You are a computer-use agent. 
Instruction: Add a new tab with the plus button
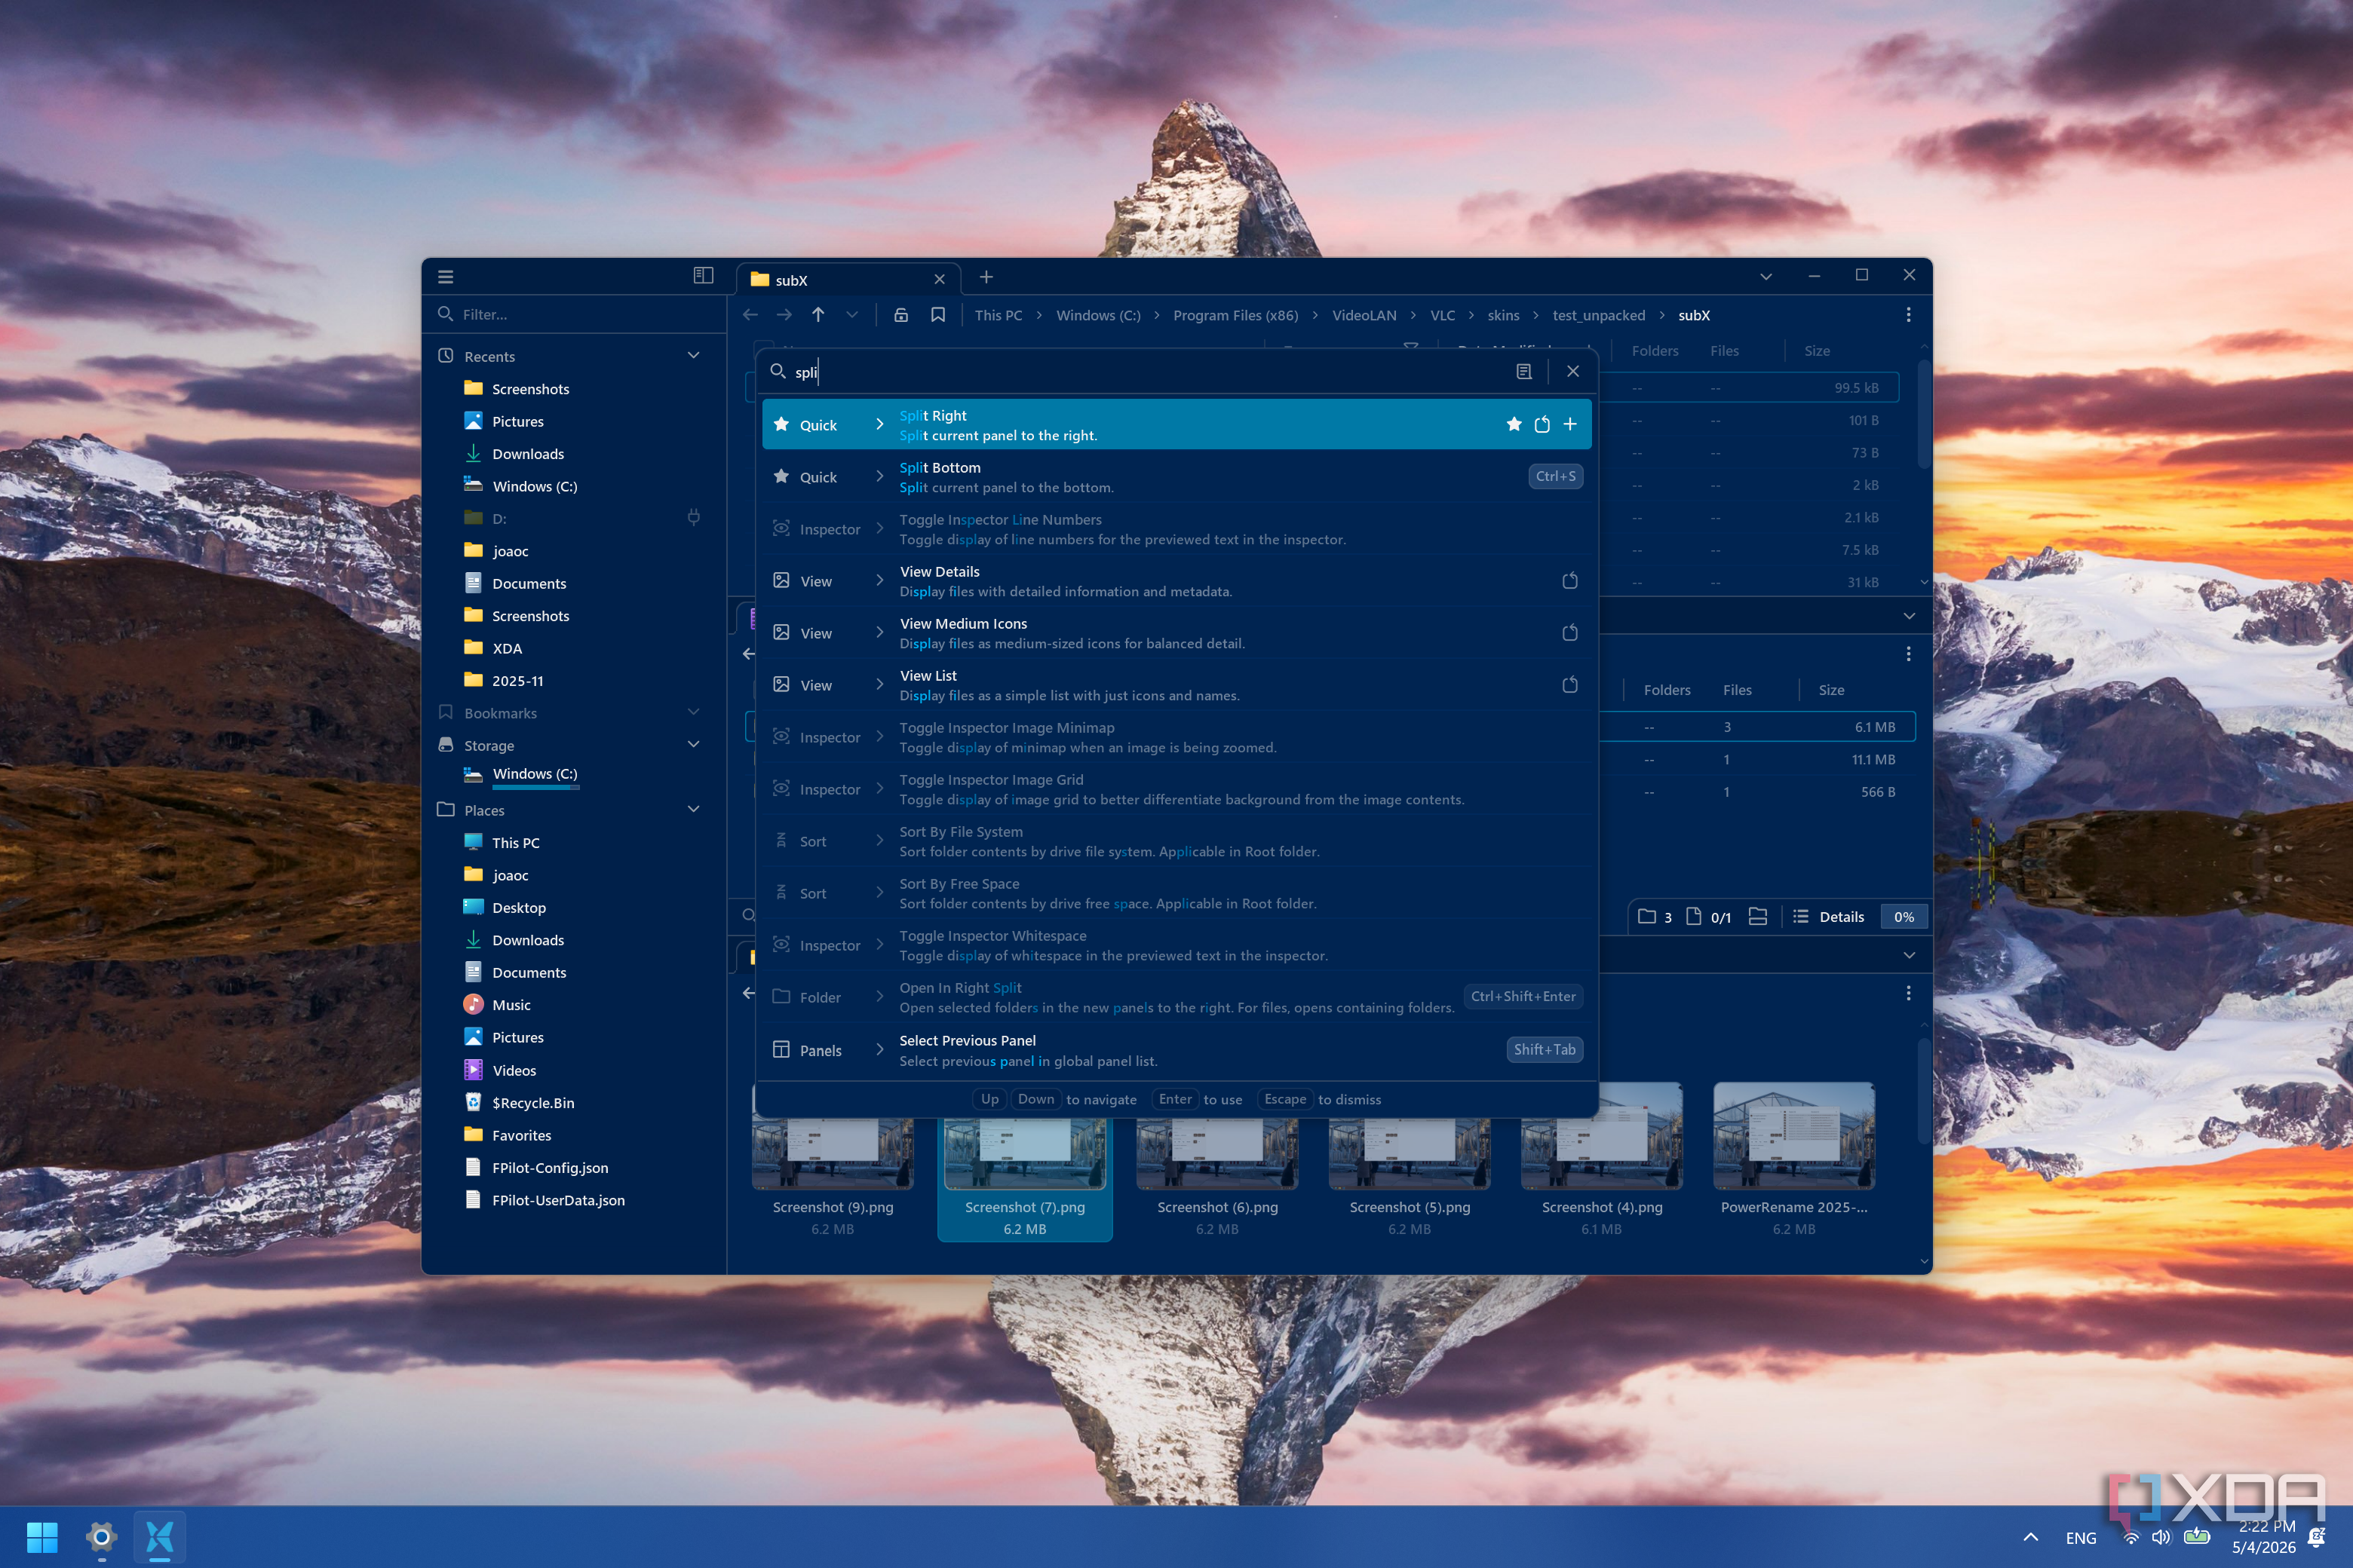[986, 277]
